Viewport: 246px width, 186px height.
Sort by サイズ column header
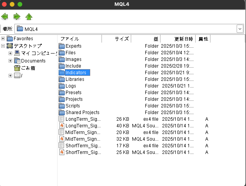[x=116, y=39]
